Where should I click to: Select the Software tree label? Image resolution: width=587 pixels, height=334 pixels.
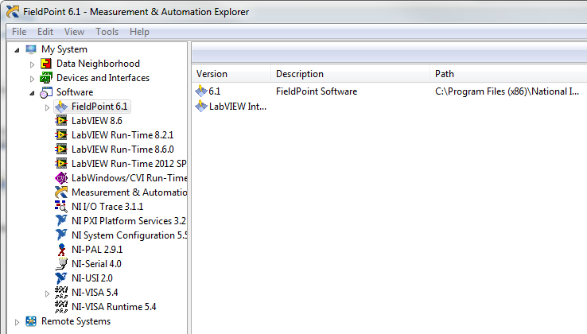75,92
